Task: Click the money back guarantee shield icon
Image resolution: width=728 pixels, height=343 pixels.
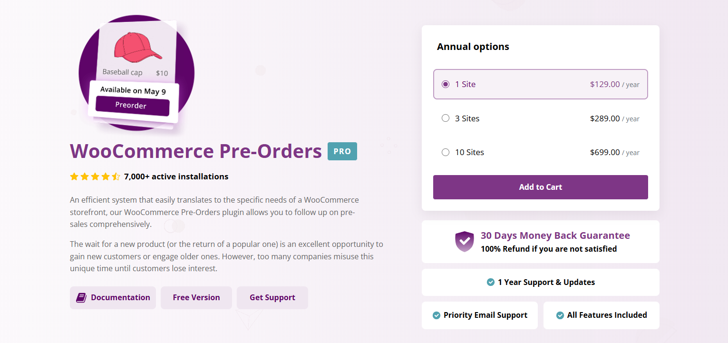Action: tap(464, 242)
